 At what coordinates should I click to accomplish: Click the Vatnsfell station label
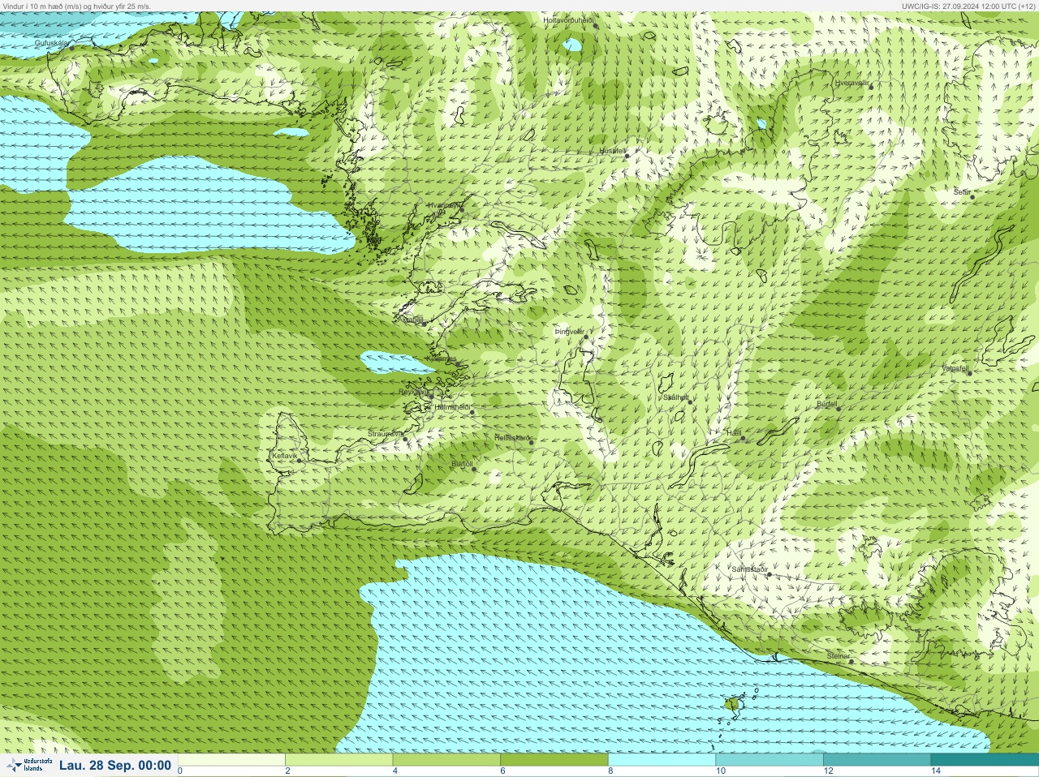(955, 368)
